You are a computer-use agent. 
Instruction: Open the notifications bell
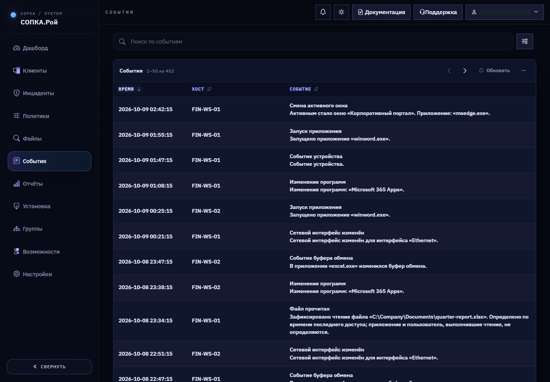click(x=323, y=12)
